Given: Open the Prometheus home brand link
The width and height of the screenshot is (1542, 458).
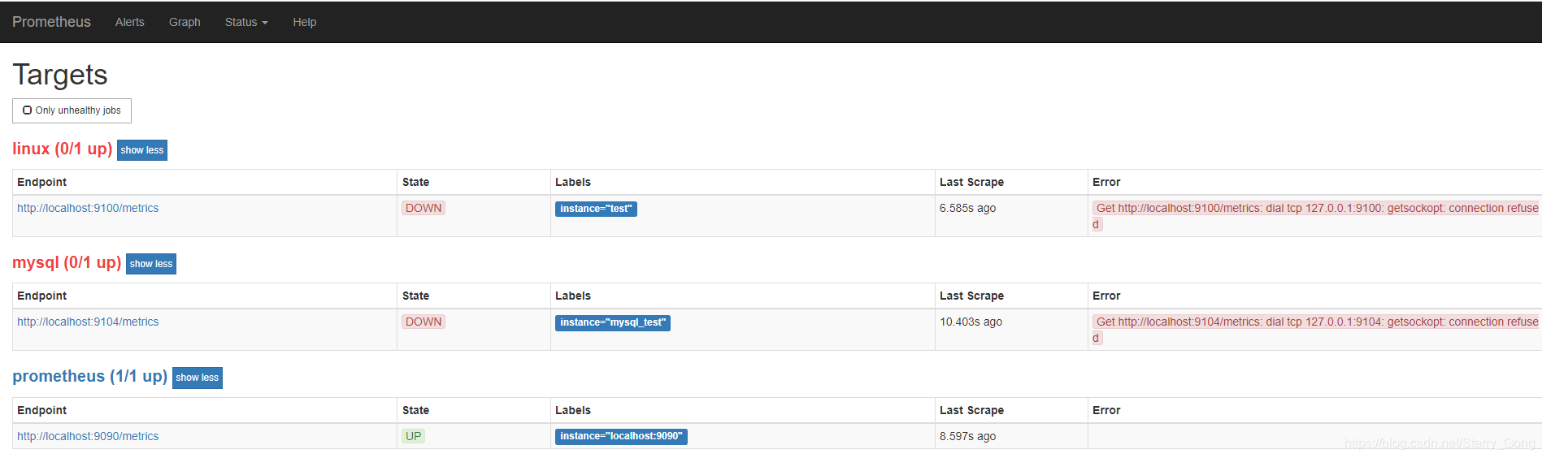Looking at the screenshot, I should point(51,22).
